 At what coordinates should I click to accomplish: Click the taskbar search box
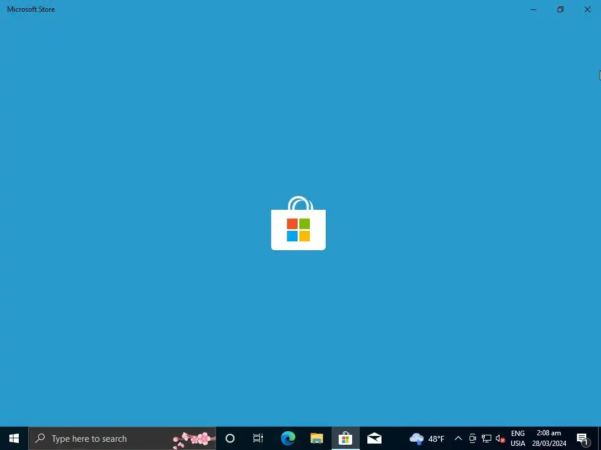coord(122,438)
